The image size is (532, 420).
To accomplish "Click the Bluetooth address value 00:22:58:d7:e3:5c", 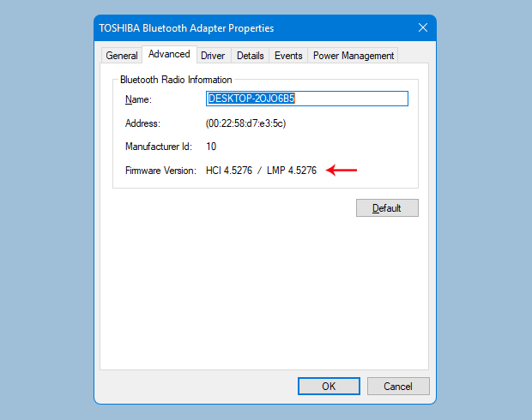I will click(x=245, y=123).
